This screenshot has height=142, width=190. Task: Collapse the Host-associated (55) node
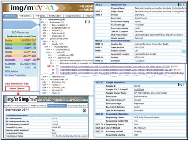44,79
